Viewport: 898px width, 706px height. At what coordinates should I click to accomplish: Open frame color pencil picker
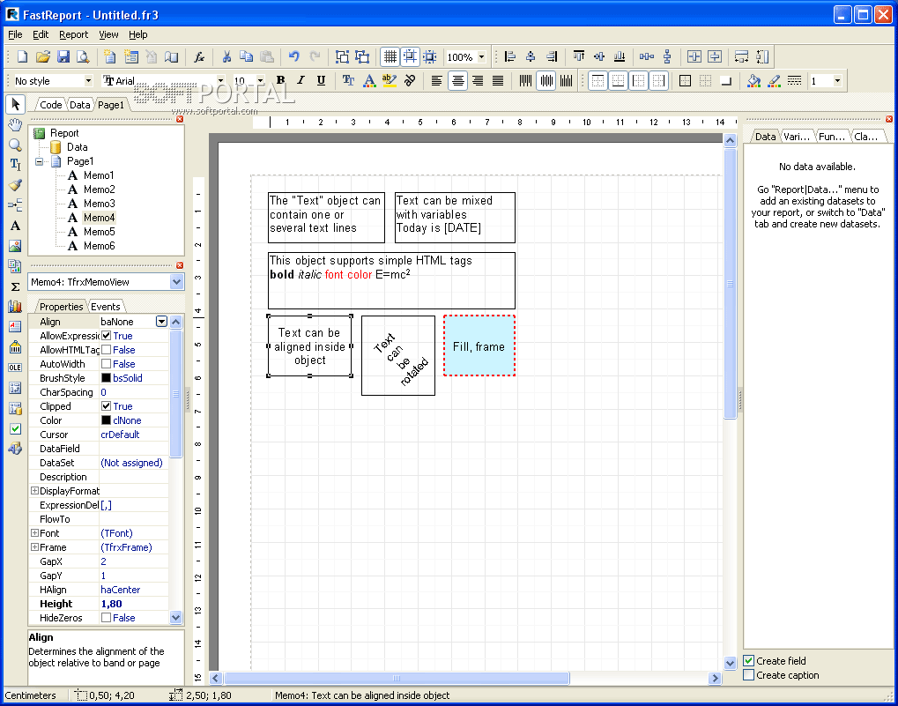(775, 81)
